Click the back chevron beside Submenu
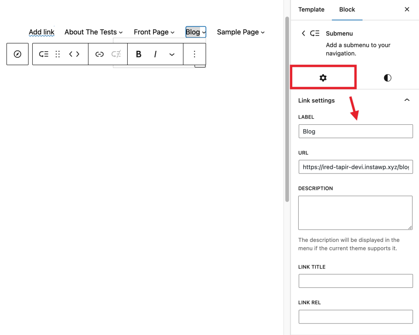This screenshot has width=419, height=335. pos(303,33)
